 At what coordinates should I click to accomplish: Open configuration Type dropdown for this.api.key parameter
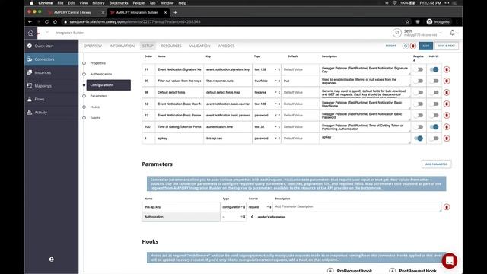pos(234,207)
